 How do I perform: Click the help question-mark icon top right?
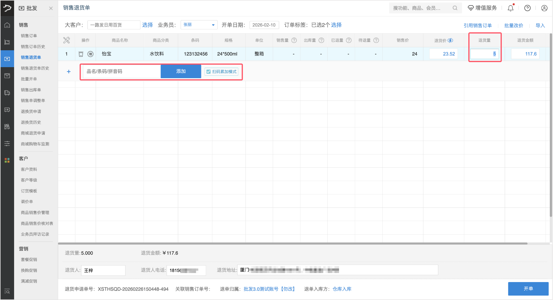(527, 8)
